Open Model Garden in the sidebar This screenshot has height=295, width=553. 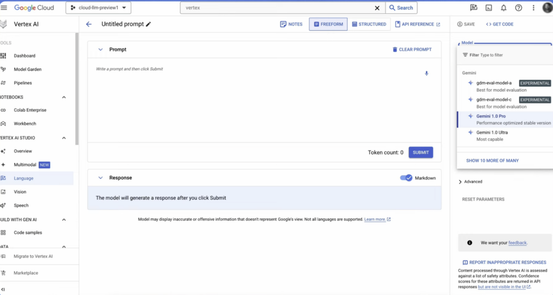coord(28,70)
